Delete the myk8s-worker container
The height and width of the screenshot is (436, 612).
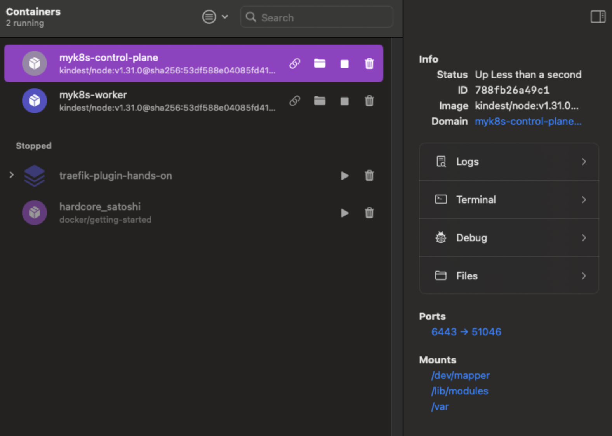[369, 101]
